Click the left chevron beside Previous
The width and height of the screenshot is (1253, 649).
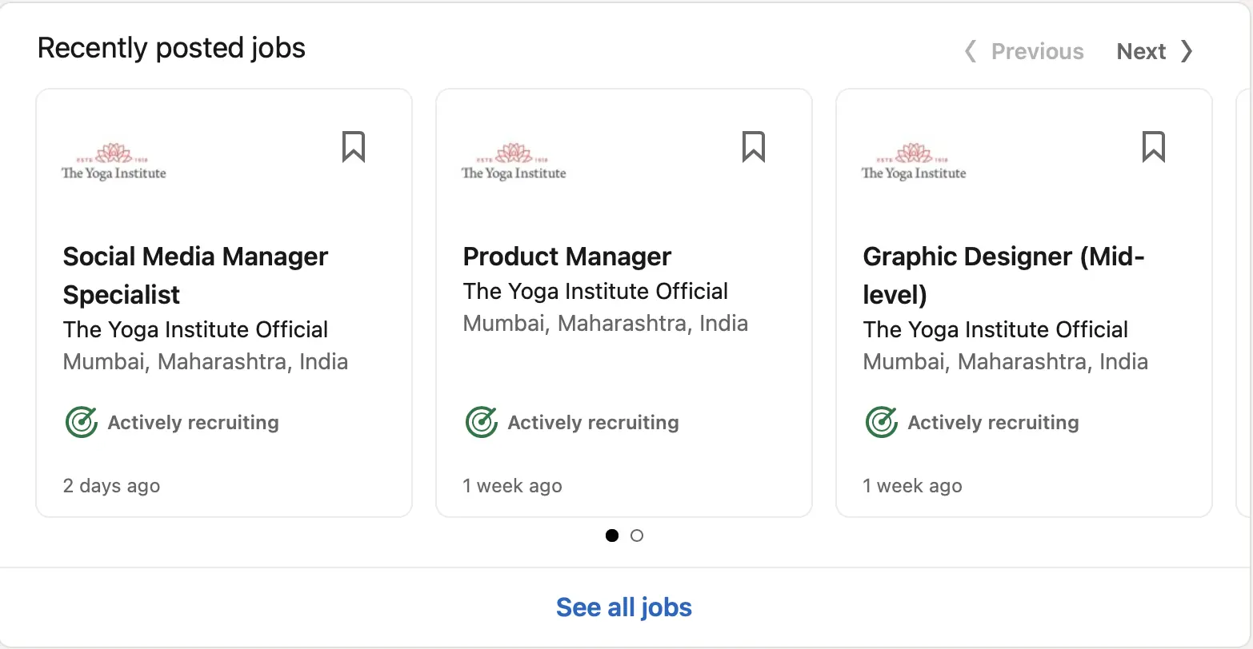(970, 51)
